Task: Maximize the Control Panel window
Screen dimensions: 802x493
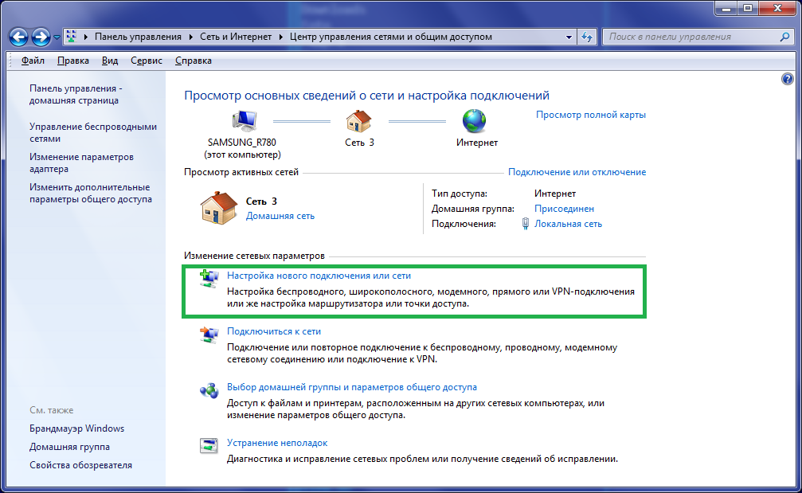Action: click(748, 9)
